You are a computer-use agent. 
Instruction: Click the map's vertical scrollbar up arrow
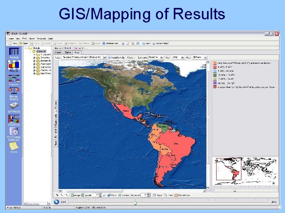click(x=208, y=62)
